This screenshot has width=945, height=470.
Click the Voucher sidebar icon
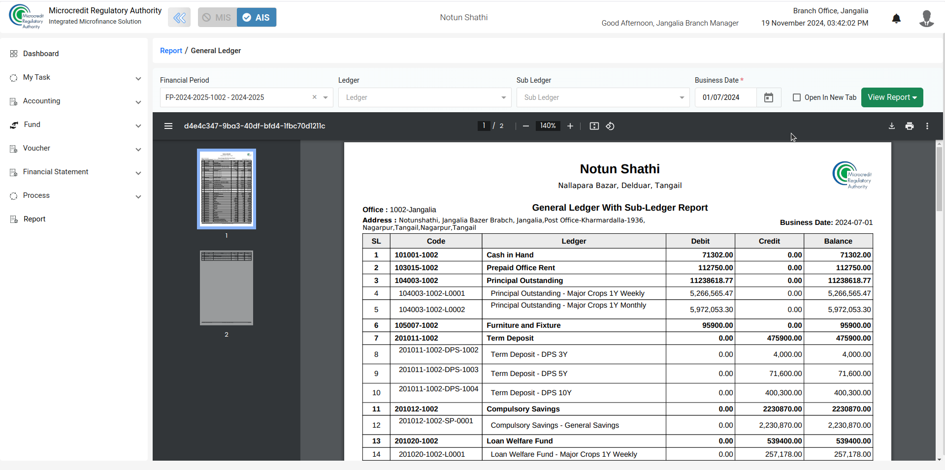point(14,149)
